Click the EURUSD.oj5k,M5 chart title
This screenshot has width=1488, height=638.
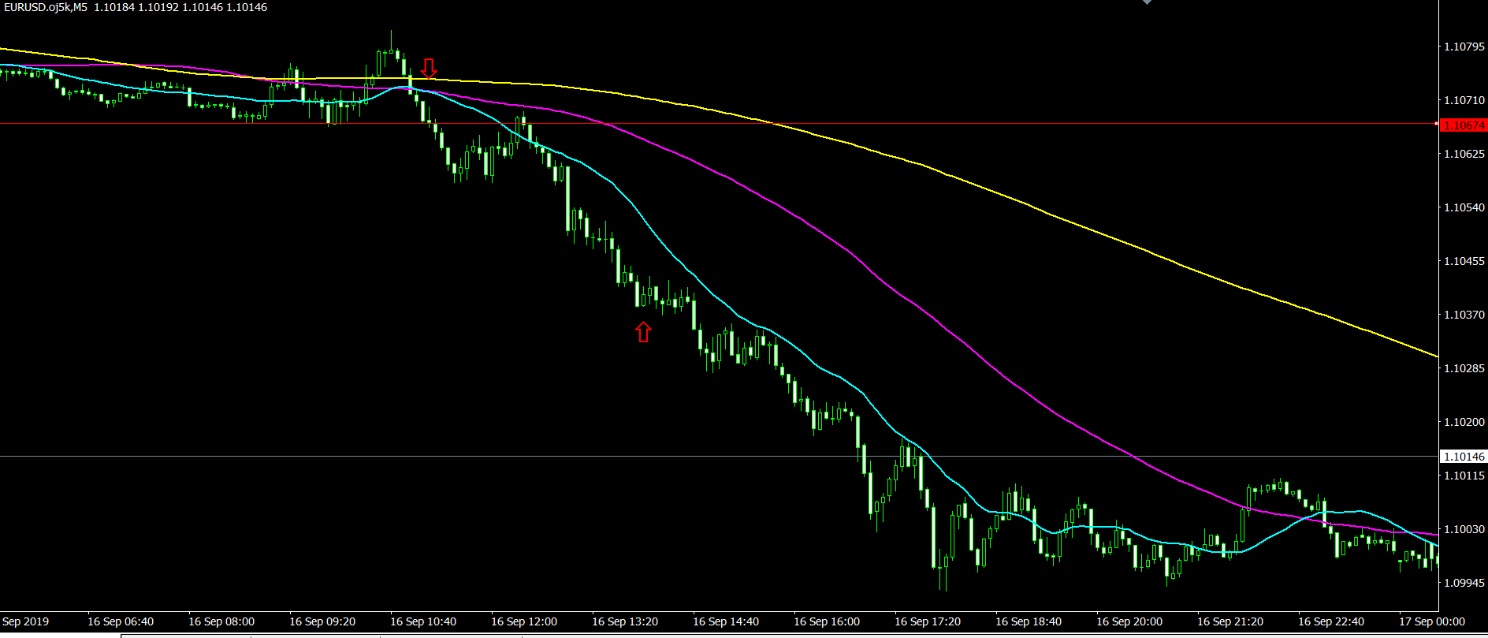pos(46,7)
